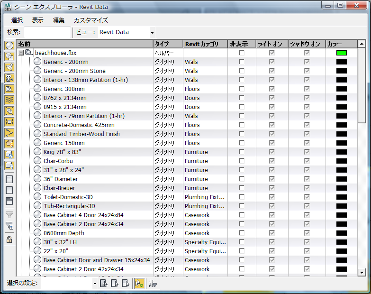The image size is (371, 294).
Task: Click the padlock lock icon in sidebar
Action: (9, 239)
